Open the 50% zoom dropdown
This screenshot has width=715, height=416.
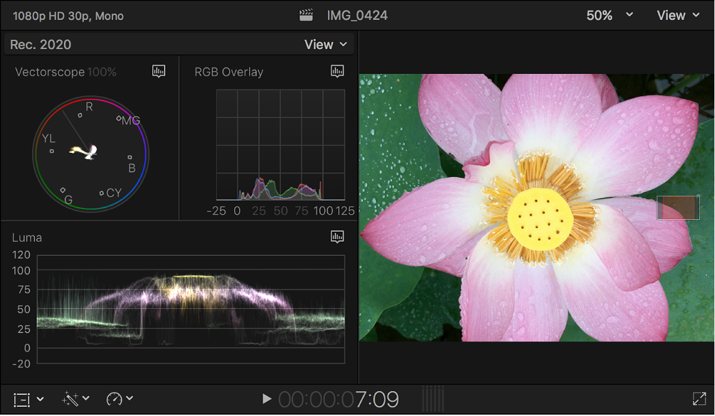click(609, 15)
